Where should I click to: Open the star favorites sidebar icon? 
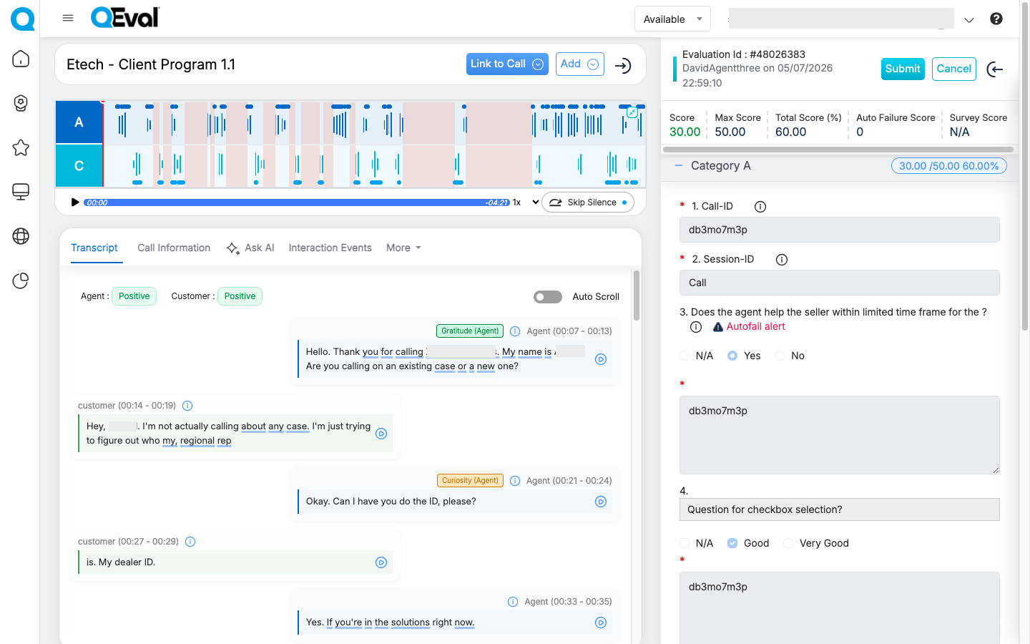21,147
